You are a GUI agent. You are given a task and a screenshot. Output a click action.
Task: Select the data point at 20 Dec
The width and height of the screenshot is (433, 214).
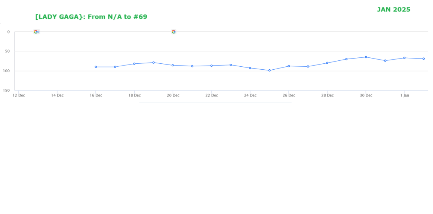(x=173, y=65)
